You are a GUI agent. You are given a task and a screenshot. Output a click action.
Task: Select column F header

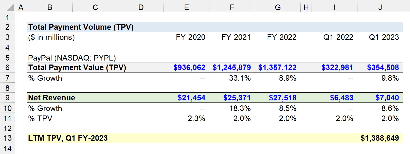(232, 8)
